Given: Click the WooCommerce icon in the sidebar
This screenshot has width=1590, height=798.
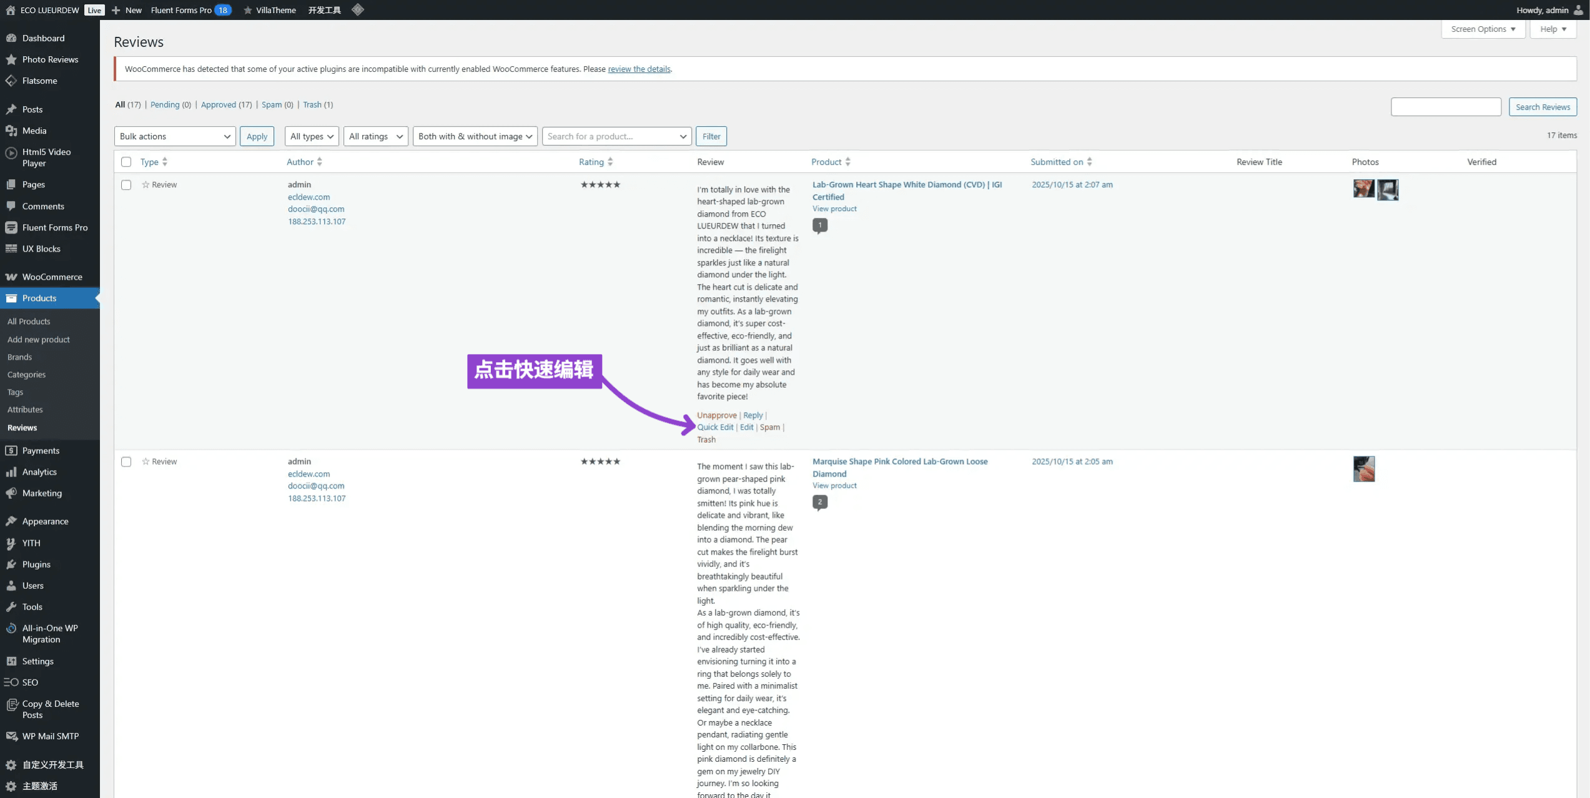Looking at the screenshot, I should [11, 277].
